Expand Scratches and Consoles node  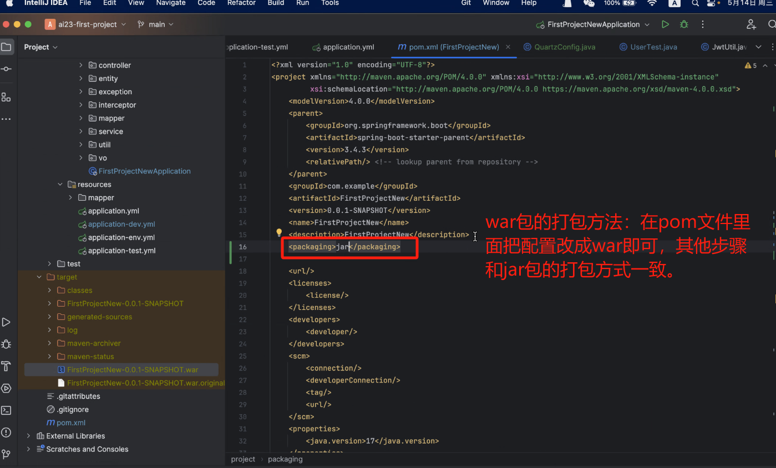click(x=28, y=449)
